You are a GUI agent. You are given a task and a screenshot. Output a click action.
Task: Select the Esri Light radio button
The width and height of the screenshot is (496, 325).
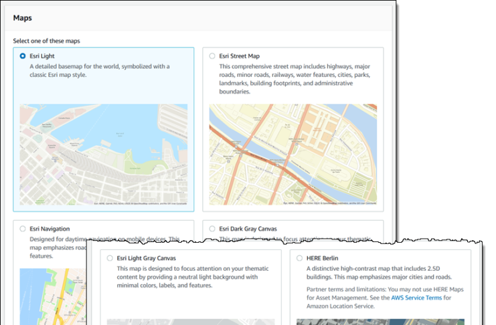pos(23,56)
